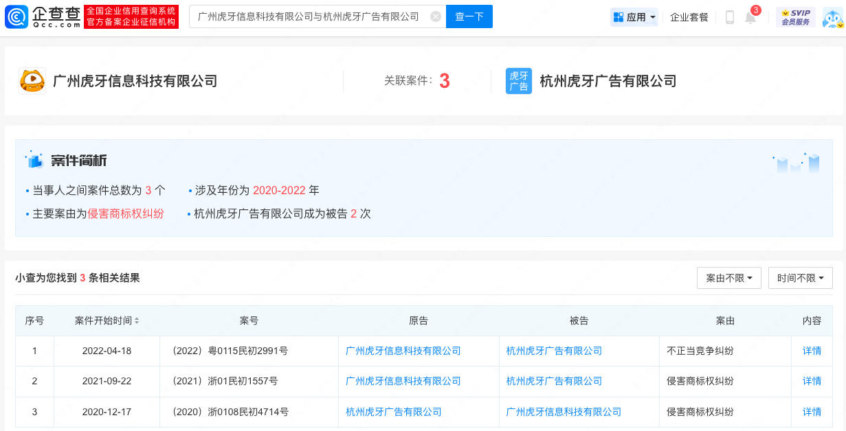Open the 案由不限 filter dropdown
The width and height of the screenshot is (846, 431).
click(x=729, y=278)
